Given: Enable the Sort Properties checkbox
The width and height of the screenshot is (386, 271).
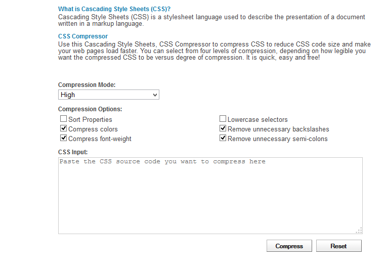Looking at the screenshot, I should pyautogui.click(x=63, y=119).
